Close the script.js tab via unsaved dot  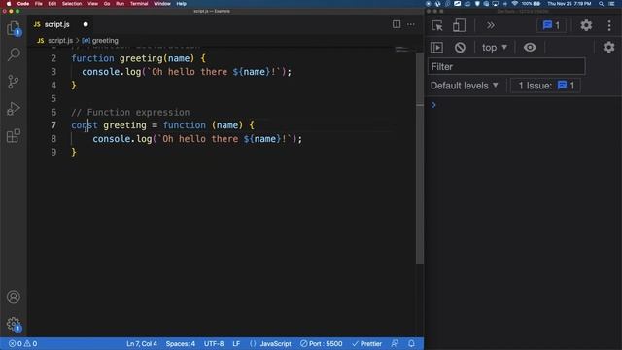coord(86,24)
